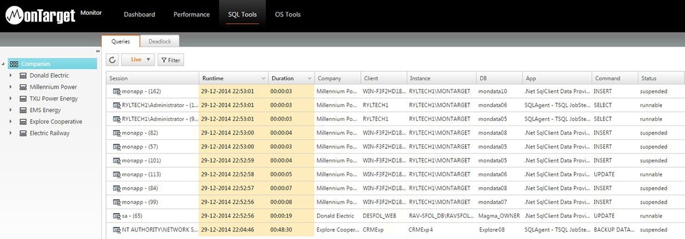Open the SQL Tools menu
This screenshot has width=685, height=239.
[243, 14]
